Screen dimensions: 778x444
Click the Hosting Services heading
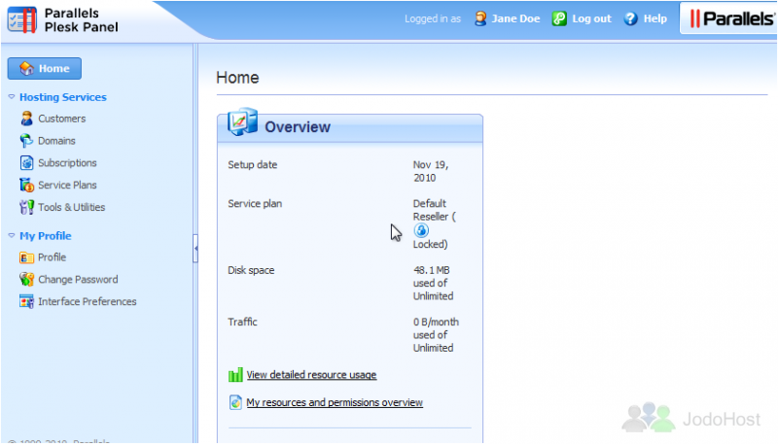coord(63,97)
